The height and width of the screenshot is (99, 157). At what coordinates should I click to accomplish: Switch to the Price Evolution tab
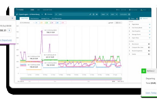click(x=35, y=18)
